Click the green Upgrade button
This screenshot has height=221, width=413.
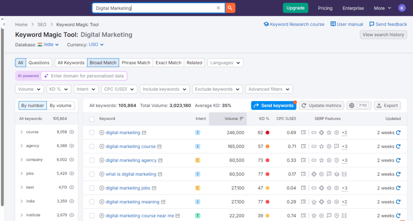click(295, 8)
